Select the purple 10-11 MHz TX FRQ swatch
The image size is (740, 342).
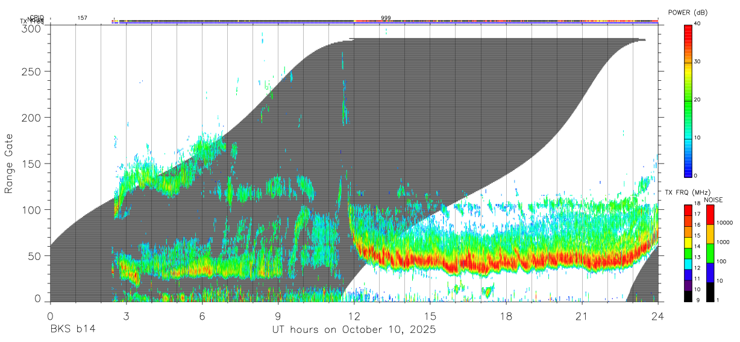click(688, 286)
